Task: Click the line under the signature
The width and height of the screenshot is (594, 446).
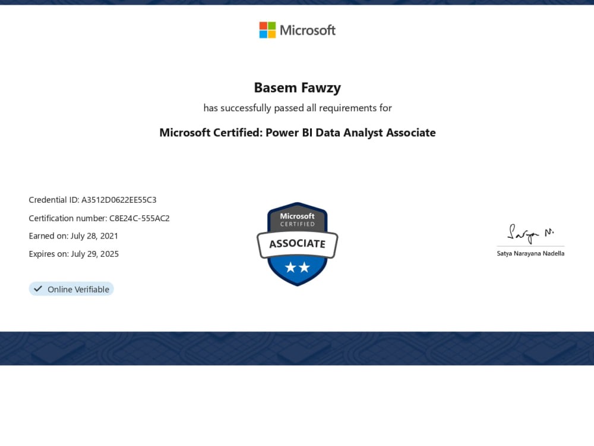Action: 530,246
